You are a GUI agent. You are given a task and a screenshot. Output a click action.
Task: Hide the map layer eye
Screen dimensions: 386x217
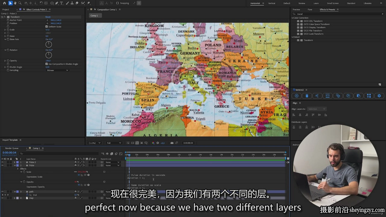(x=2, y=198)
